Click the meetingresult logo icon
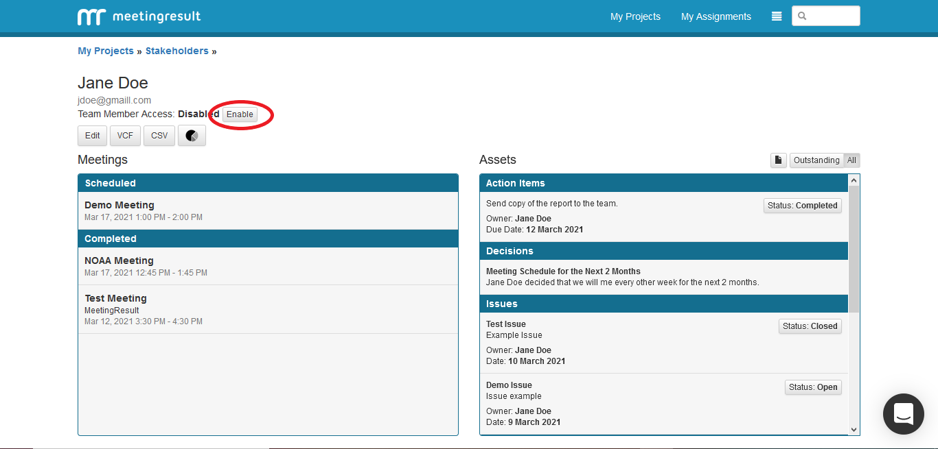 [x=91, y=17]
